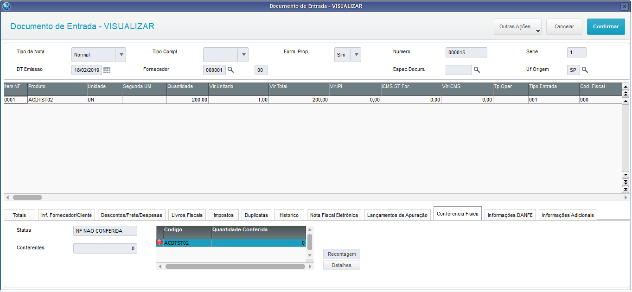Search Fornecedor with the magnifier icon
This screenshot has height=292, width=632.
tap(230, 70)
